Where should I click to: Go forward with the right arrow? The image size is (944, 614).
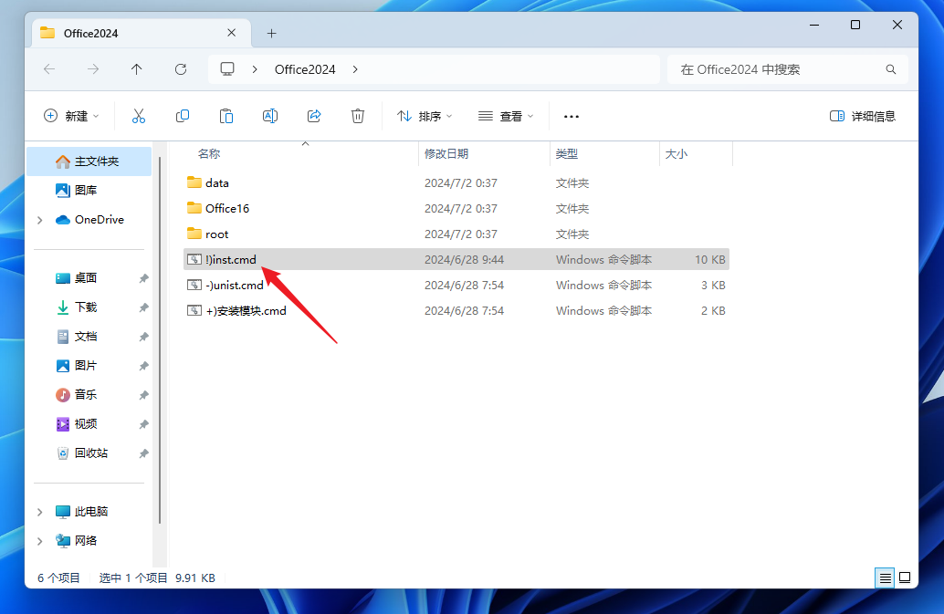tap(93, 69)
